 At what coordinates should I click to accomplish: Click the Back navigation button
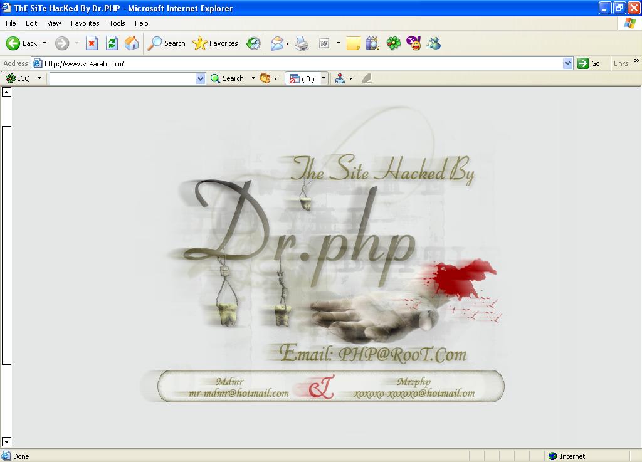click(22, 43)
